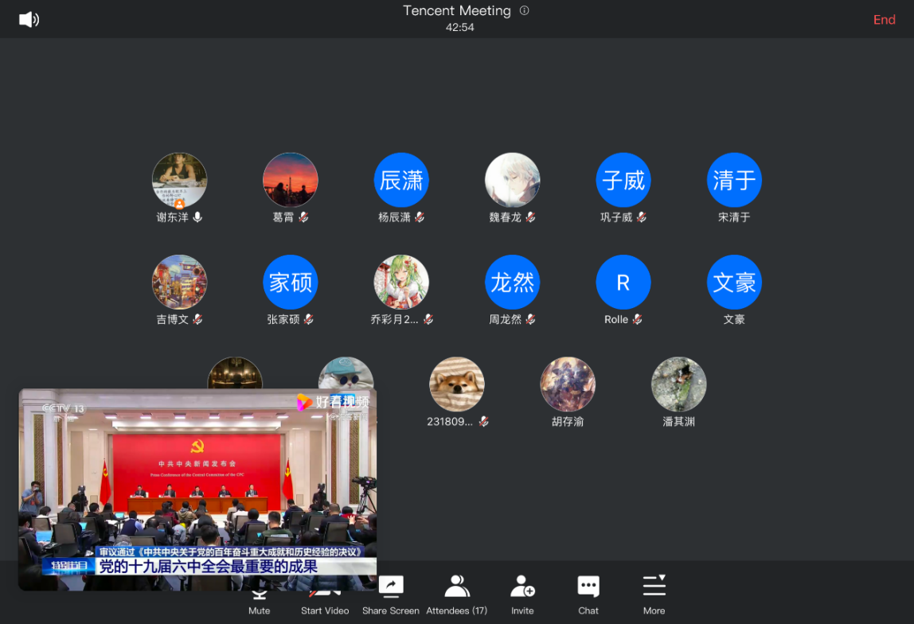Select the Shiba dog avatar participant
The width and height of the screenshot is (914, 624).
point(456,384)
